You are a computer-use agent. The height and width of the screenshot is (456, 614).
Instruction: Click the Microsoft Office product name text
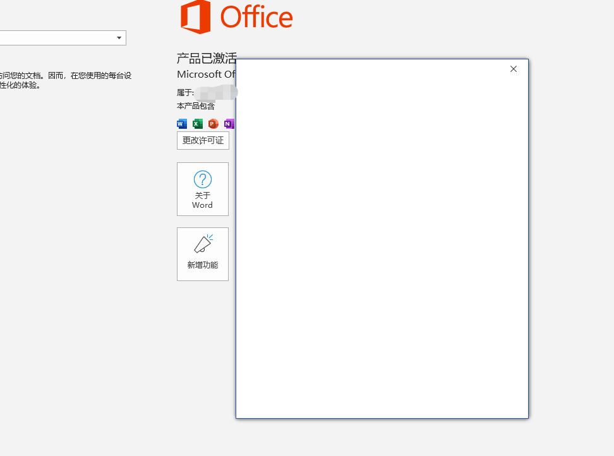point(206,75)
